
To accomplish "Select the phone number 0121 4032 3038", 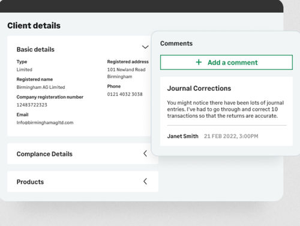I will [125, 94].
